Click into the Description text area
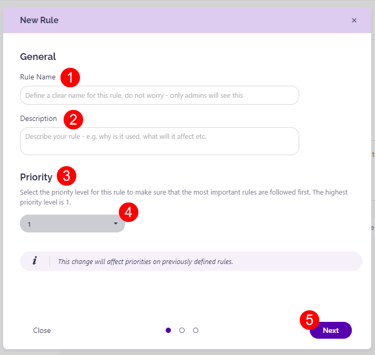Viewport: 375px width, 355px height. click(x=159, y=141)
